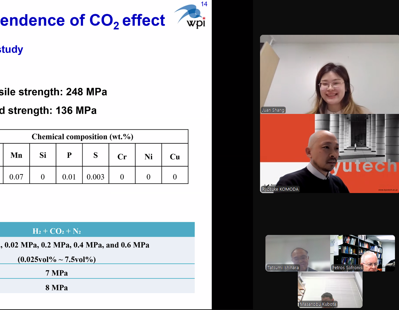Click the Cu column header cell
This screenshot has width=399, height=310.
pos(175,157)
